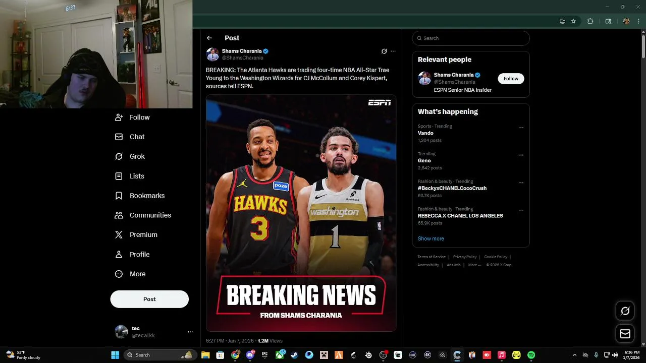The width and height of the screenshot is (646, 363).
Task: Open options dots for #BeckyxCHANELCocoCrush trend
Action: tap(521, 183)
